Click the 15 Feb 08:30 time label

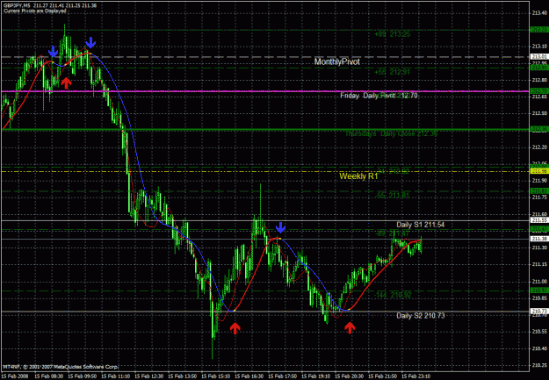pyautogui.click(x=48, y=376)
